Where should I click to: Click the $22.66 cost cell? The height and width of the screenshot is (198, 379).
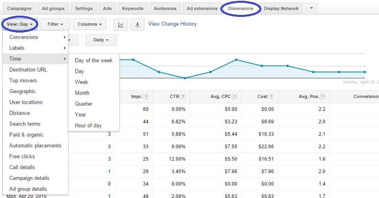point(266,147)
